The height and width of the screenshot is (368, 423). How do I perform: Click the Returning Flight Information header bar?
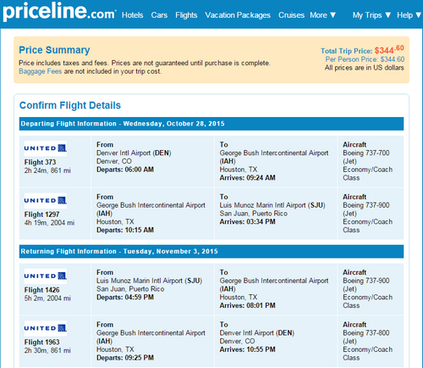point(211,252)
